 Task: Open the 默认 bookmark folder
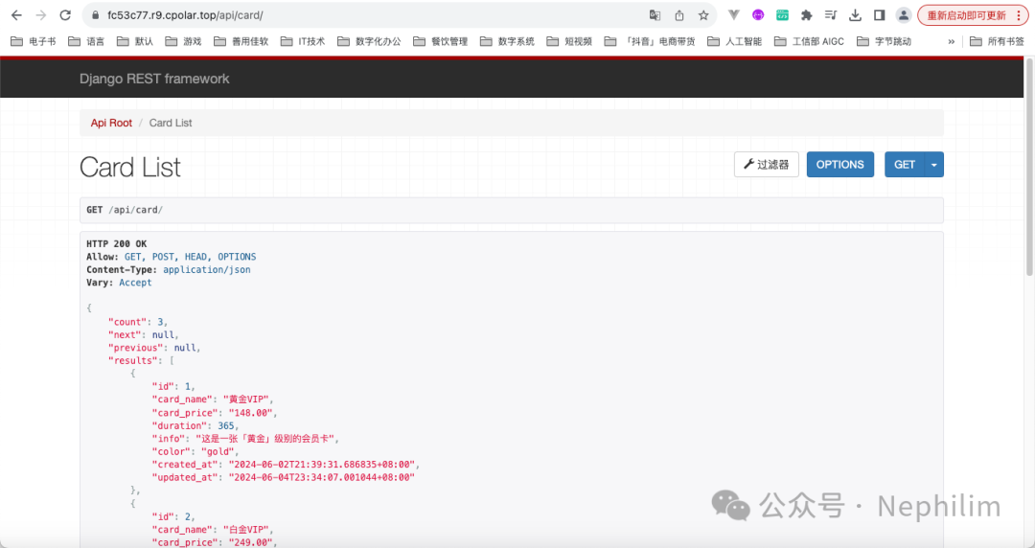click(x=135, y=41)
